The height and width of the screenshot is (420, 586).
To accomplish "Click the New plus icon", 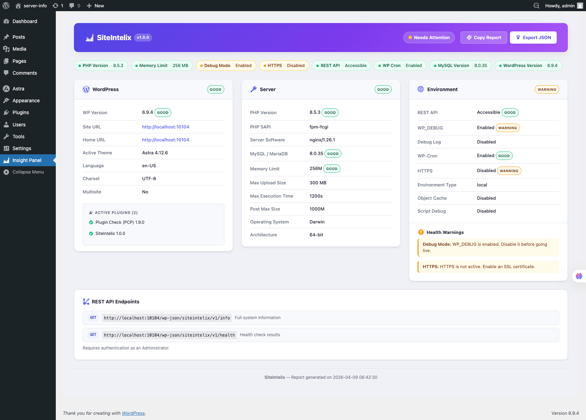I will (x=89, y=6).
